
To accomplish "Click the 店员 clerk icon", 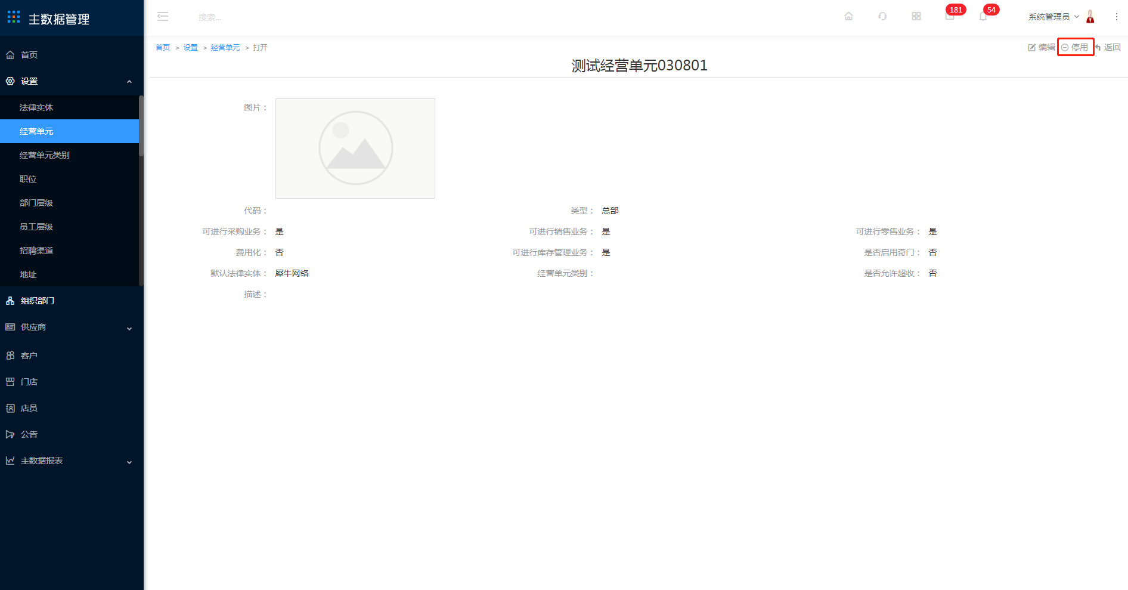I will coord(10,408).
